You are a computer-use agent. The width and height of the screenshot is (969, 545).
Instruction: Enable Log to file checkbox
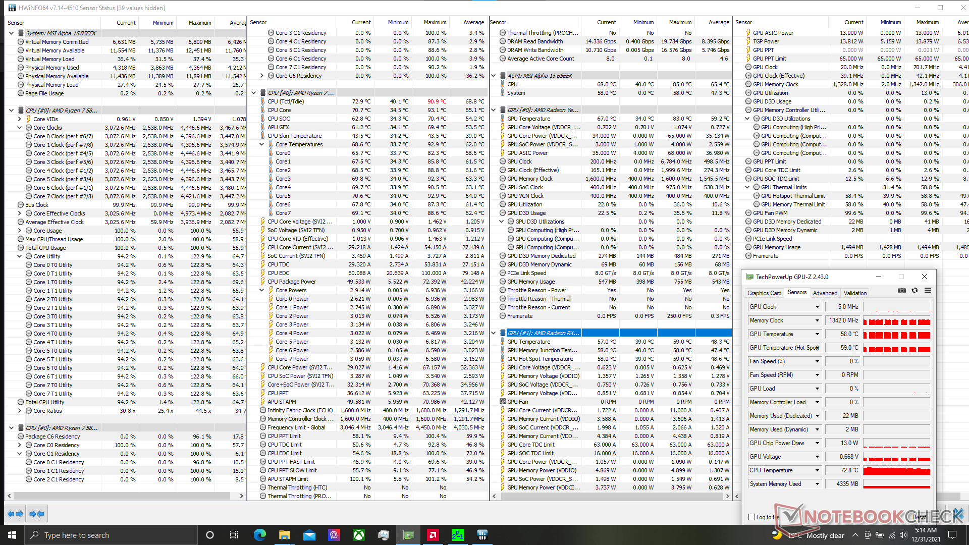(752, 517)
